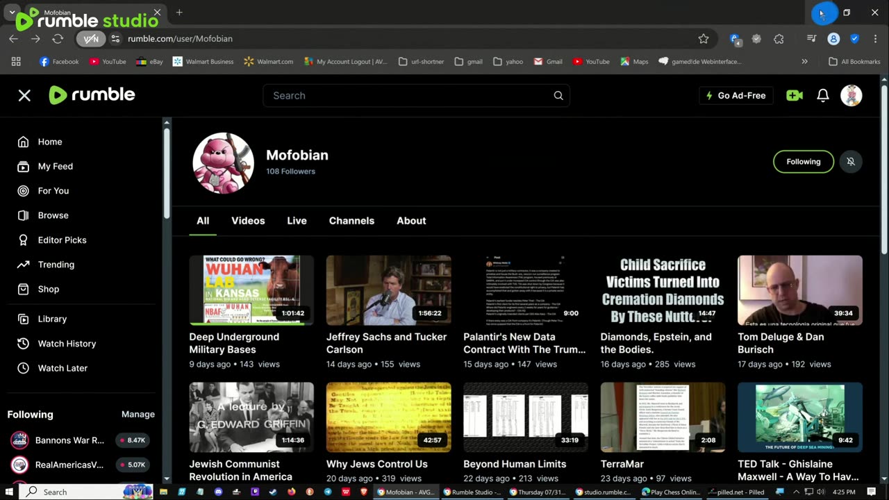Viewport: 889px width, 500px height.
Task: Toggle the VPN indicator in the address bar
Action: coord(91,39)
